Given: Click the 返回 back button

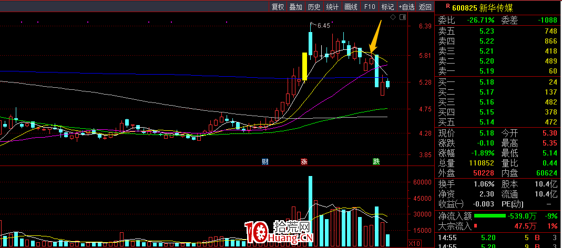Looking at the screenshot, I should (425, 6).
